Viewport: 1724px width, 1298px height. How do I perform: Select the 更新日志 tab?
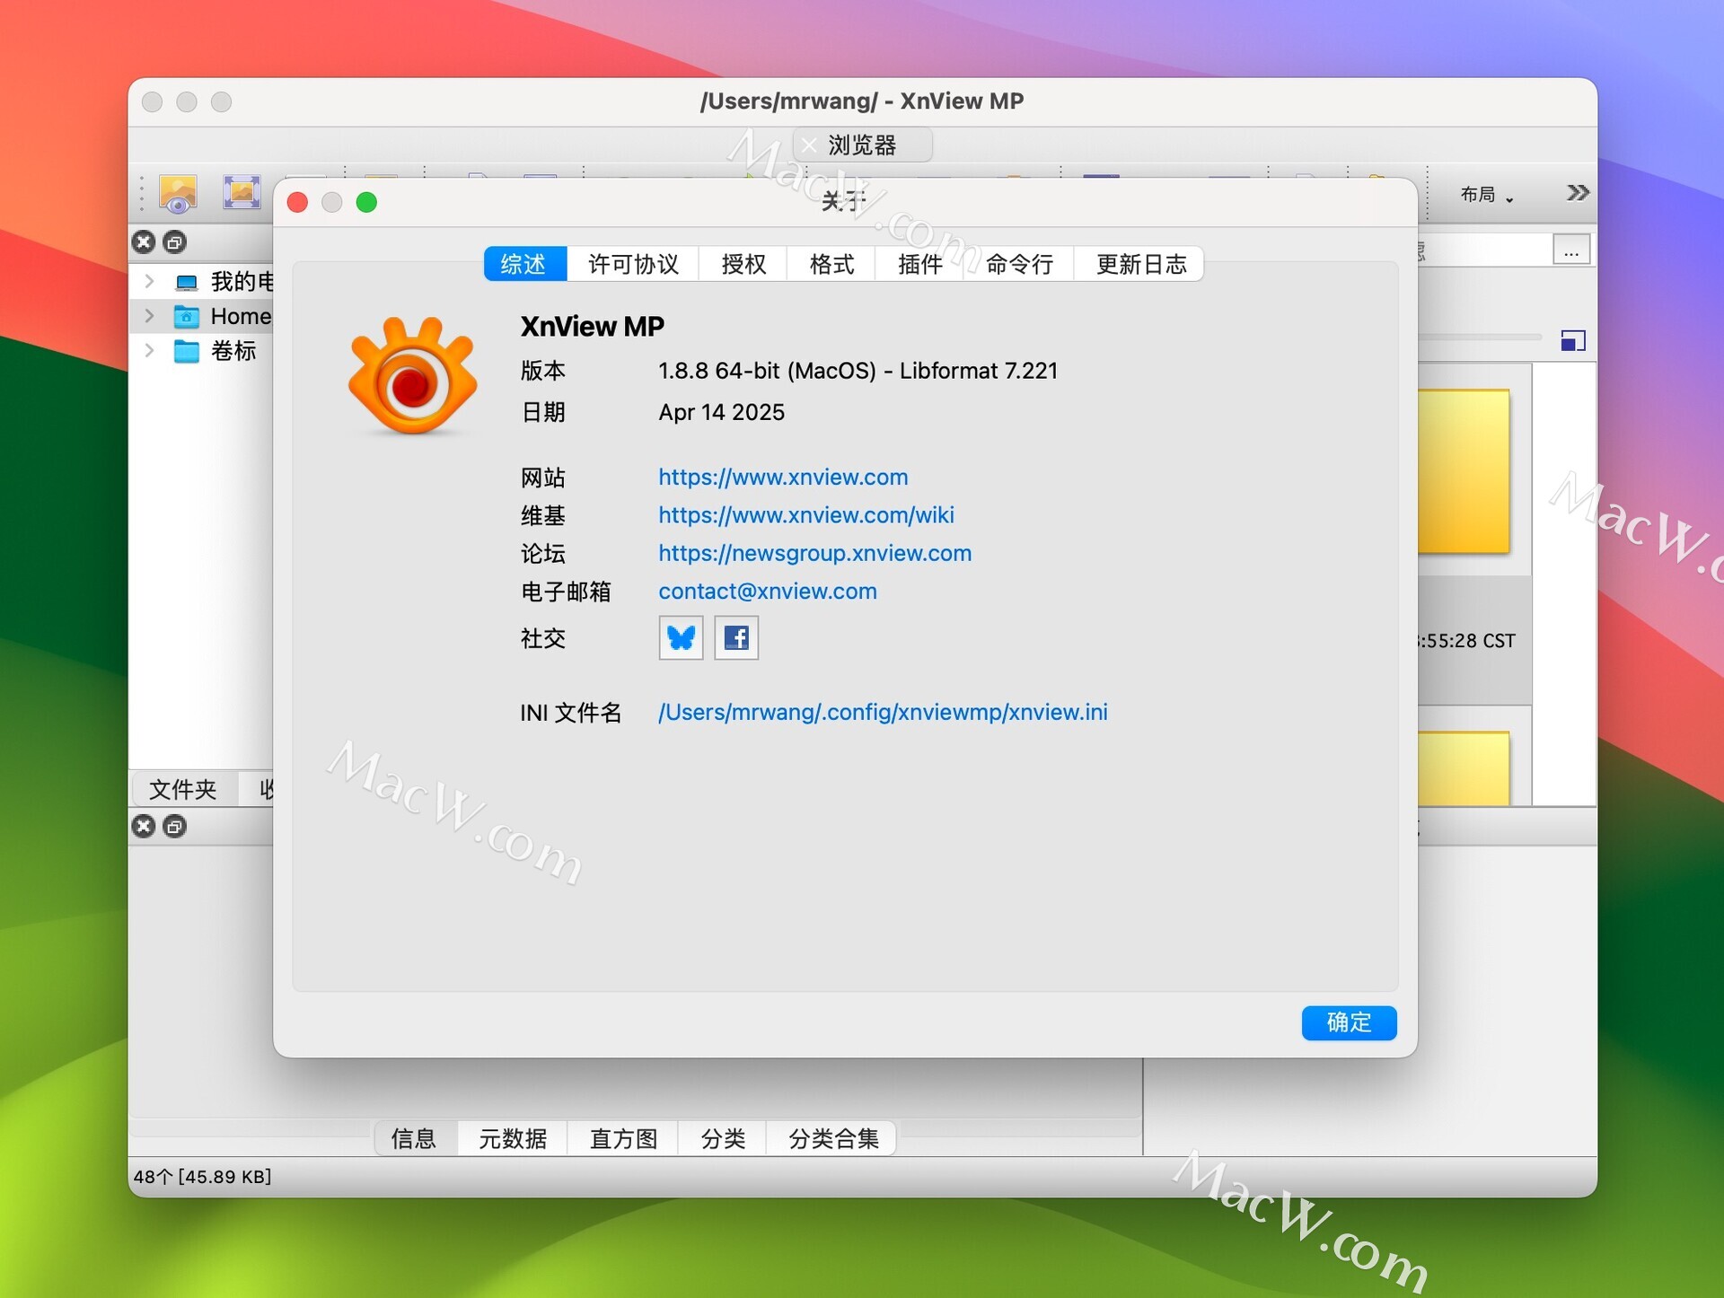(x=1140, y=264)
